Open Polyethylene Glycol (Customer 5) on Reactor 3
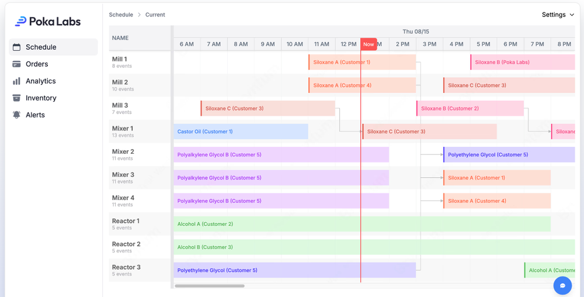 294,270
